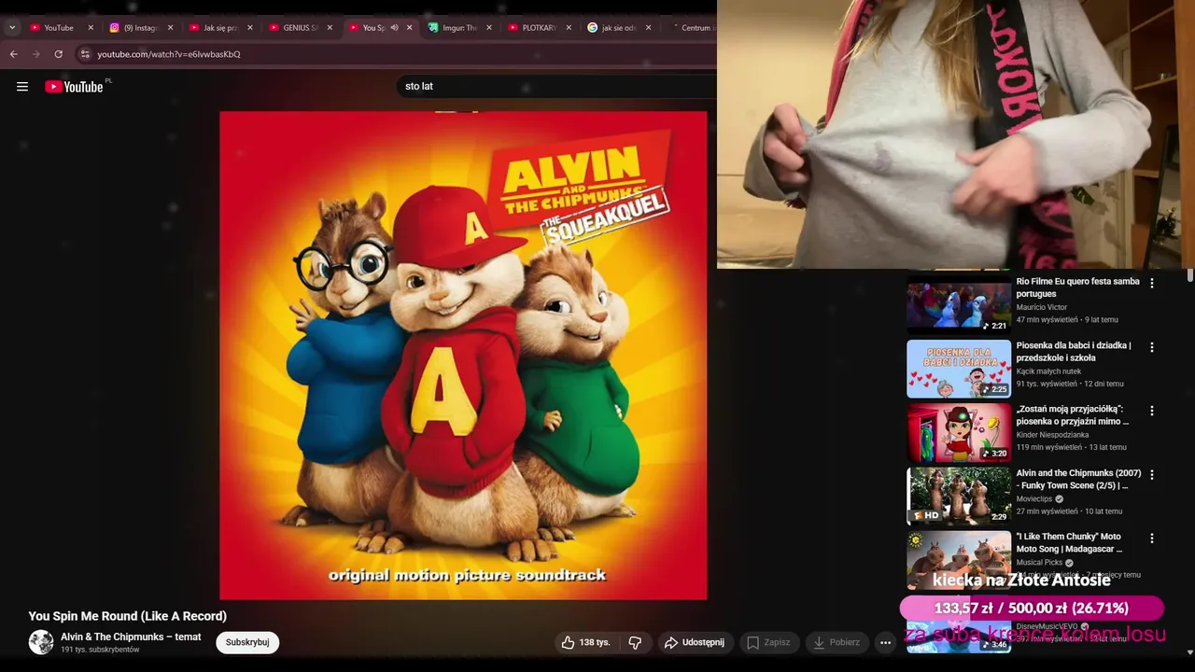The width and height of the screenshot is (1195, 672).
Task: Click the Udostępnij share button
Action: click(695, 642)
